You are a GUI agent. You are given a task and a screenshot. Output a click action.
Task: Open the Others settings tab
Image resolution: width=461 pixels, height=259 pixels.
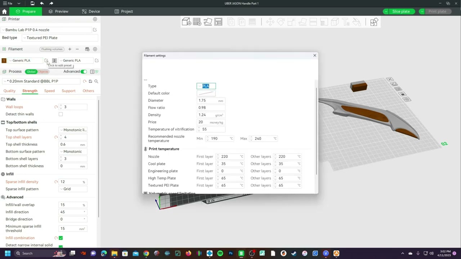tap(88, 91)
